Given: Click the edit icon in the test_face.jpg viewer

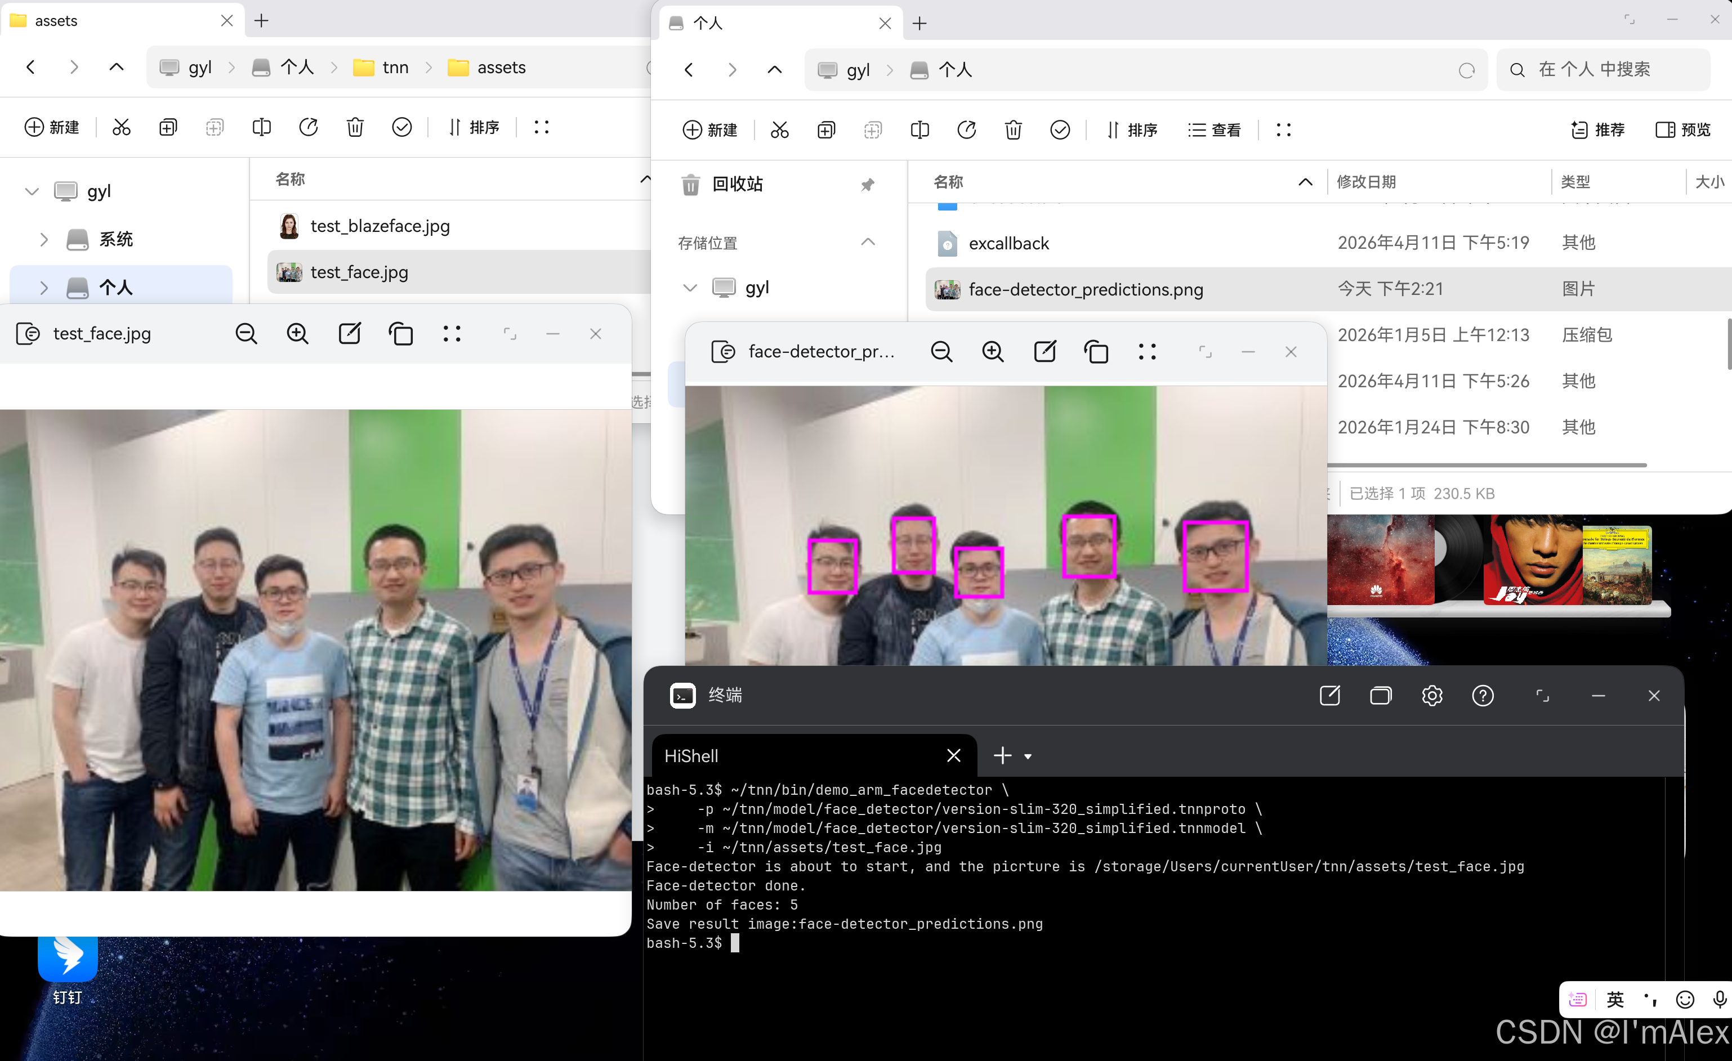Looking at the screenshot, I should pos(349,334).
